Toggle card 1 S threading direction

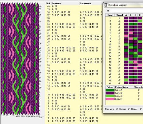[119, 18]
